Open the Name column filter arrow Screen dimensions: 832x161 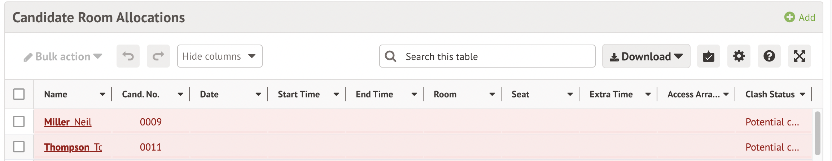tap(102, 94)
